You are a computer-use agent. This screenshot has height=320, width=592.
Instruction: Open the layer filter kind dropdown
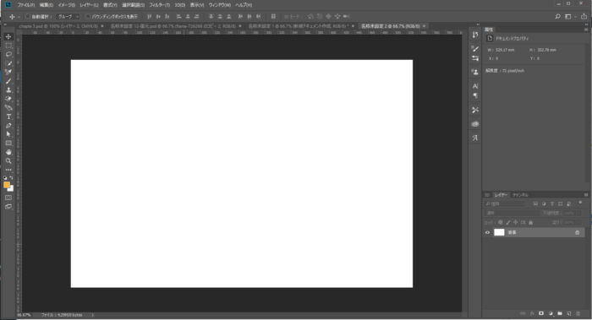pos(505,204)
